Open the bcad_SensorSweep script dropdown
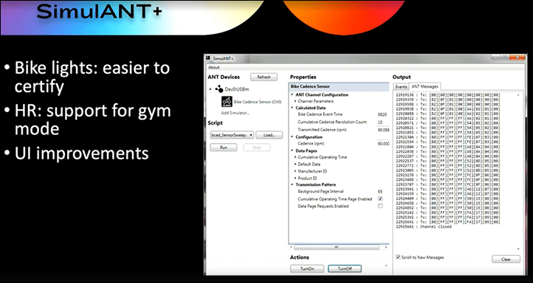 coord(232,135)
